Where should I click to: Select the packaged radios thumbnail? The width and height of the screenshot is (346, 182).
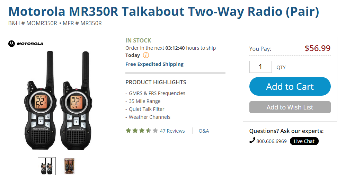click(69, 166)
